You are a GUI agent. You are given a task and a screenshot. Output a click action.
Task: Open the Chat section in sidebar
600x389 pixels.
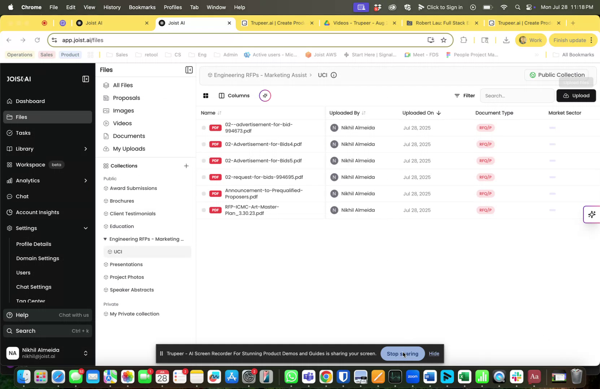point(22,196)
